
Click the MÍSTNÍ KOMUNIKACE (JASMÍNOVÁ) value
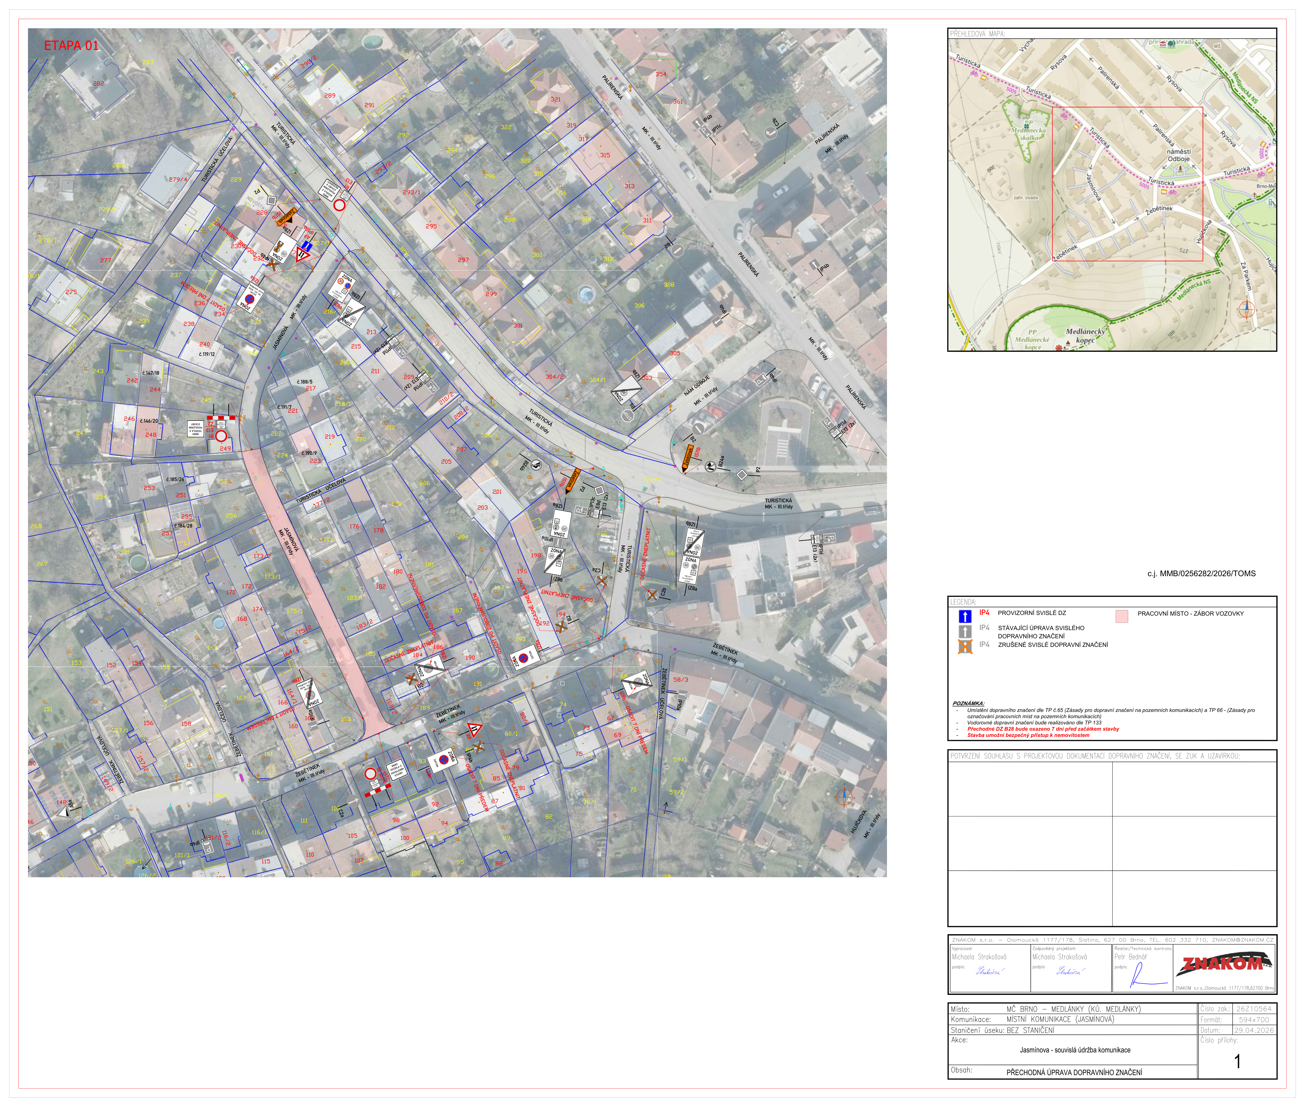[x=1060, y=1019]
